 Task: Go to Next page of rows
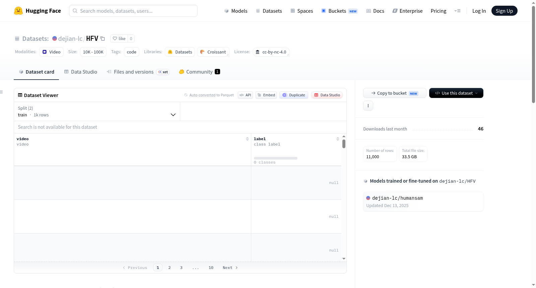coord(230,268)
